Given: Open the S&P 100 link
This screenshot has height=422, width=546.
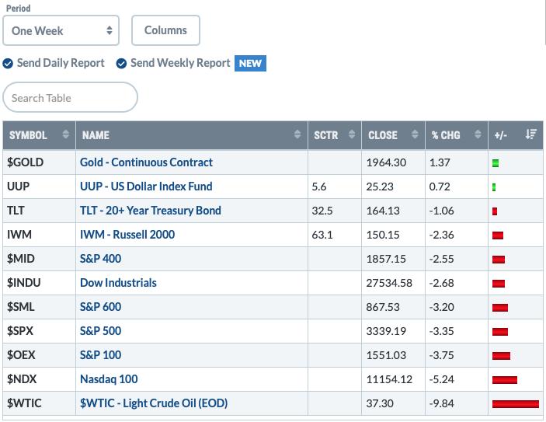Looking at the screenshot, I should point(101,354).
